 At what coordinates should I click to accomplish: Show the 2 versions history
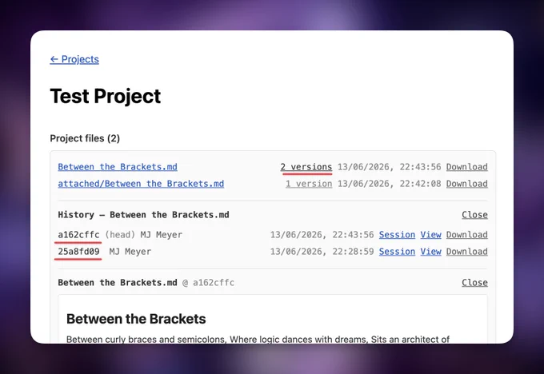[x=306, y=167]
